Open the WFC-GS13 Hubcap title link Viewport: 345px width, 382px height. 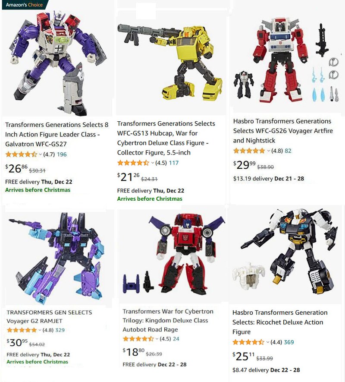(x=166, y=138)
